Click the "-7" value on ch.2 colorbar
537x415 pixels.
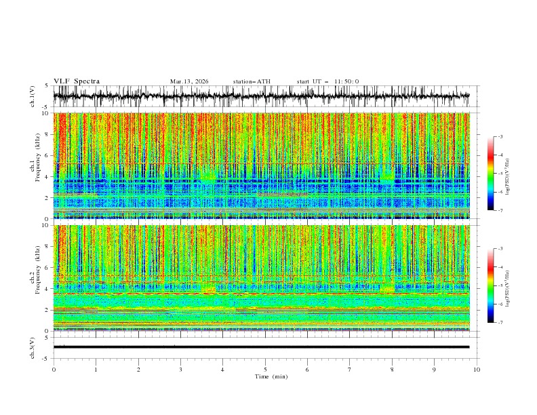tap(500, 322)
